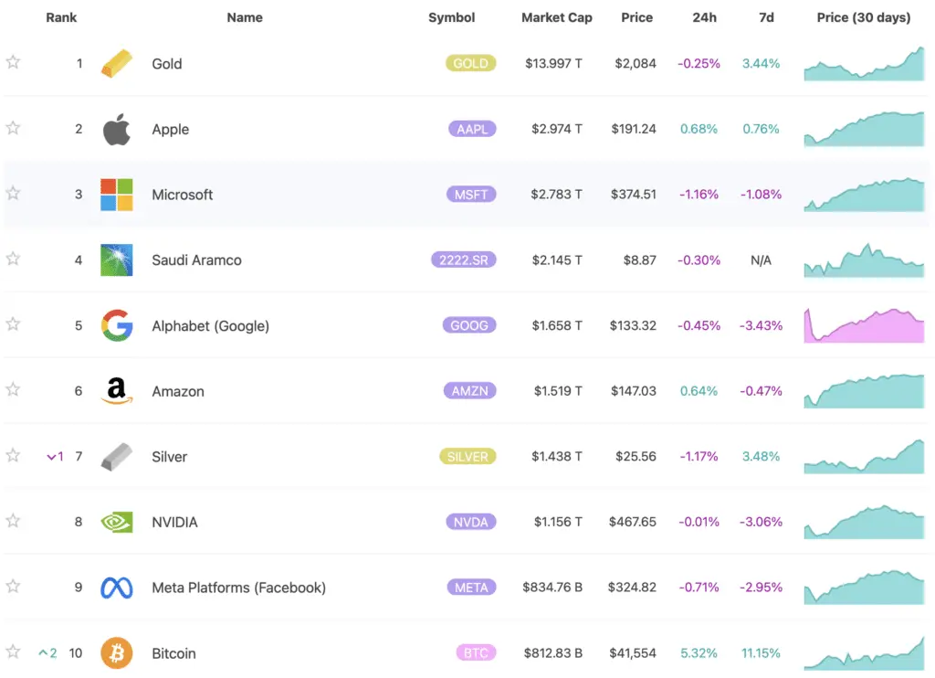Star Bitcoin as a favorite
This screenshot has width=935, height=678.
click(x=13, y=651)
